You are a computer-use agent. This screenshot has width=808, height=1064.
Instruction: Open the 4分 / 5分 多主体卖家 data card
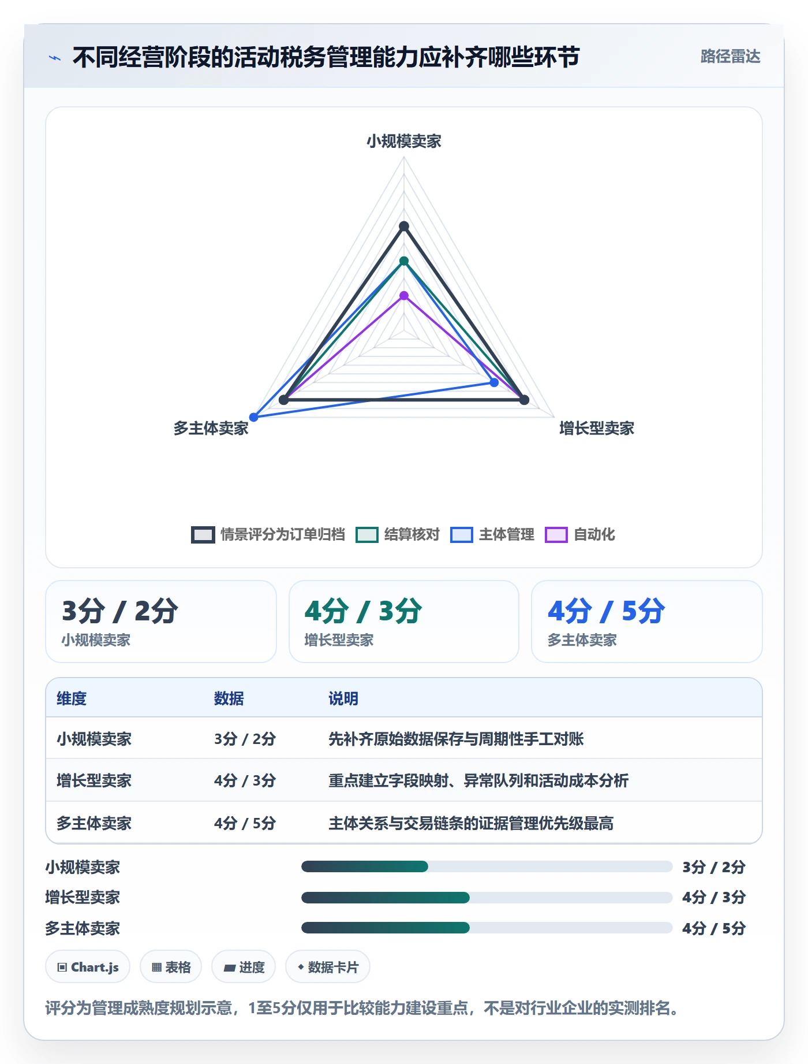(647, 622)
